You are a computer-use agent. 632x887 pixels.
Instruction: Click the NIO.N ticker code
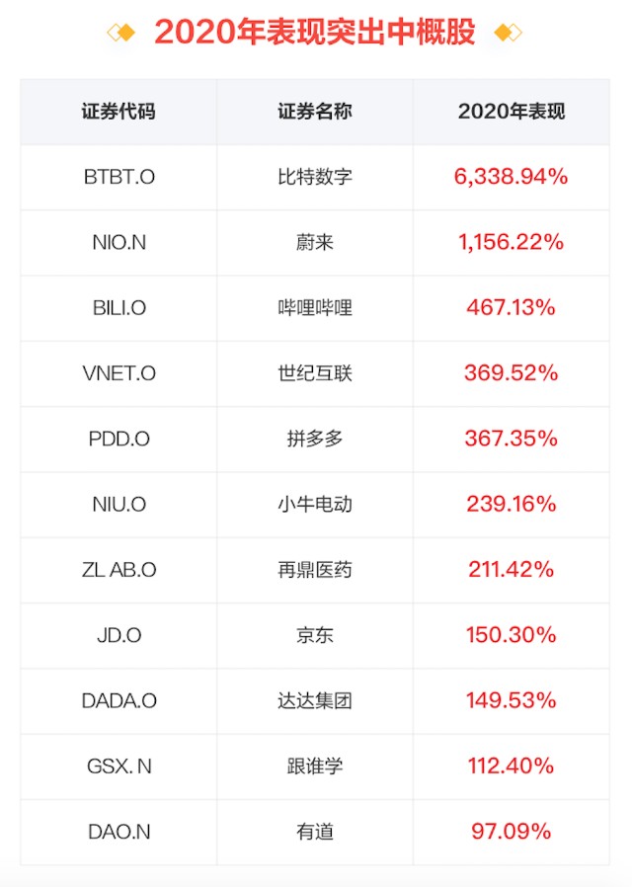point(118,243)
